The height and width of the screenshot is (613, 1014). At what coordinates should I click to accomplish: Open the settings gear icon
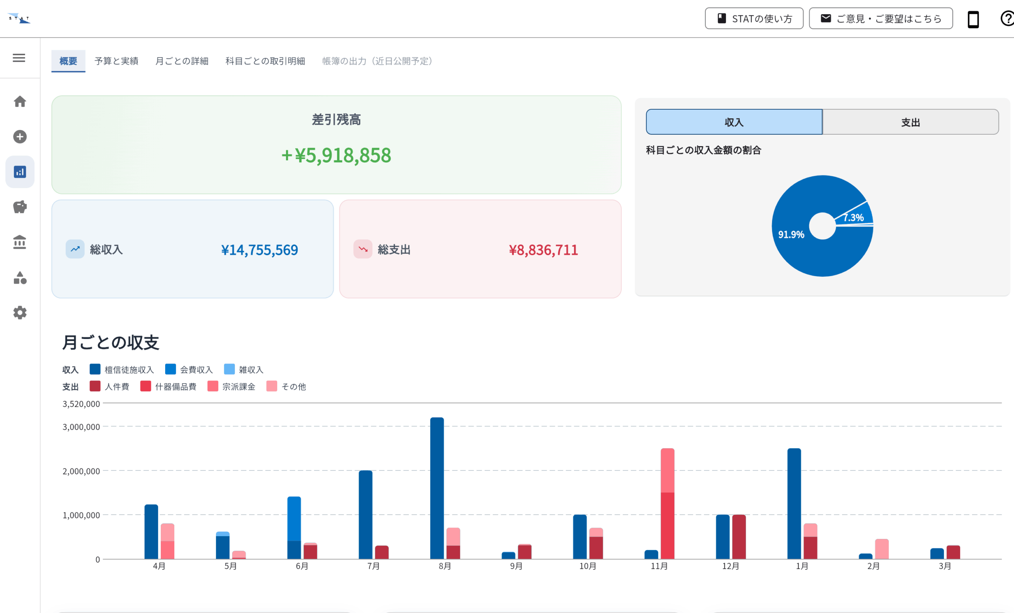20,313
